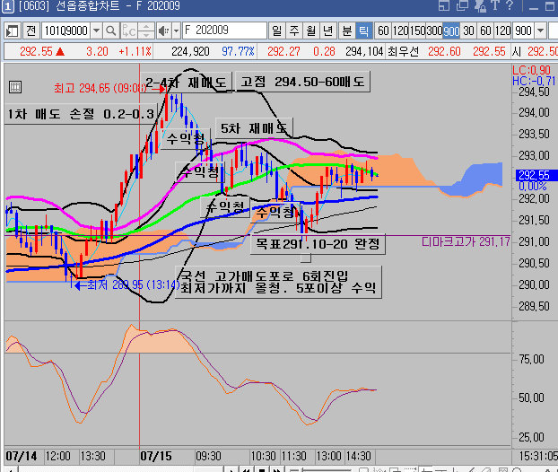Click the stop square in the bottom playback controls
The height and width of the screenshot is (472, 558).
coord(261,468)
